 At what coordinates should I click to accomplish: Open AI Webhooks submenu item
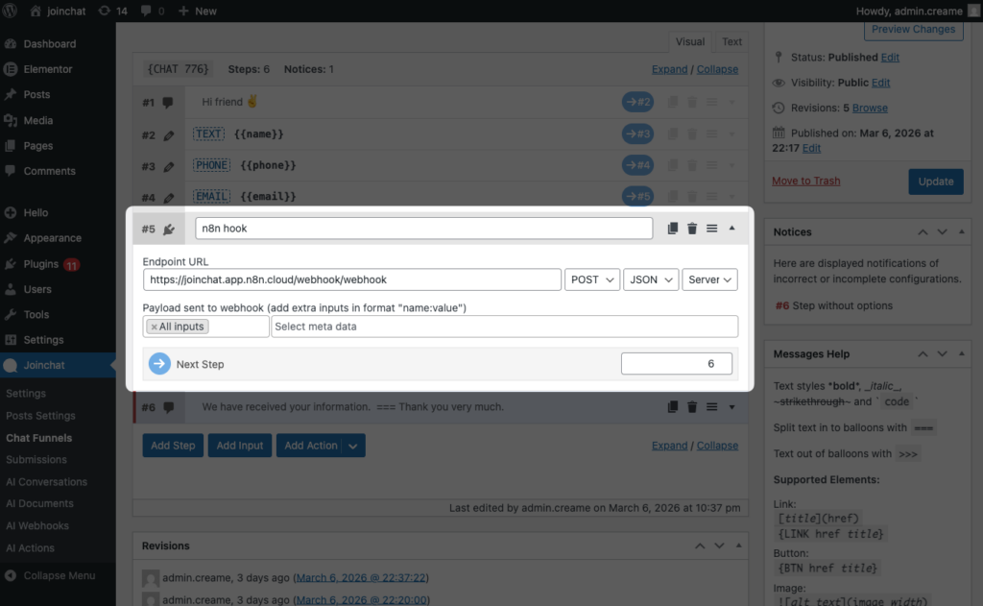click(37, 525)
